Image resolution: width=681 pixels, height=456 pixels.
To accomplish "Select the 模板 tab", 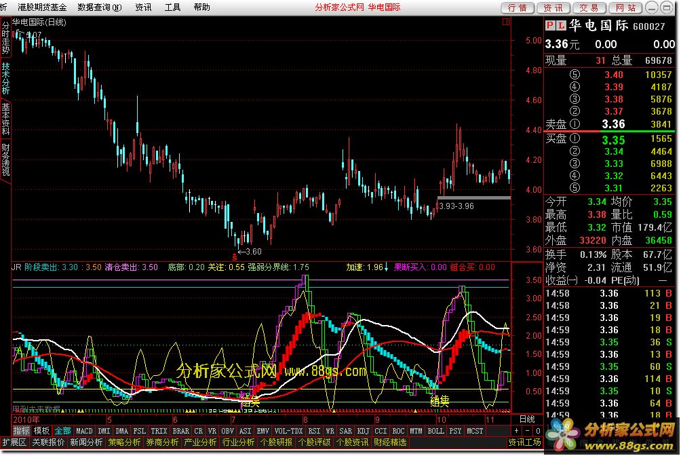I will click(41, 431).
